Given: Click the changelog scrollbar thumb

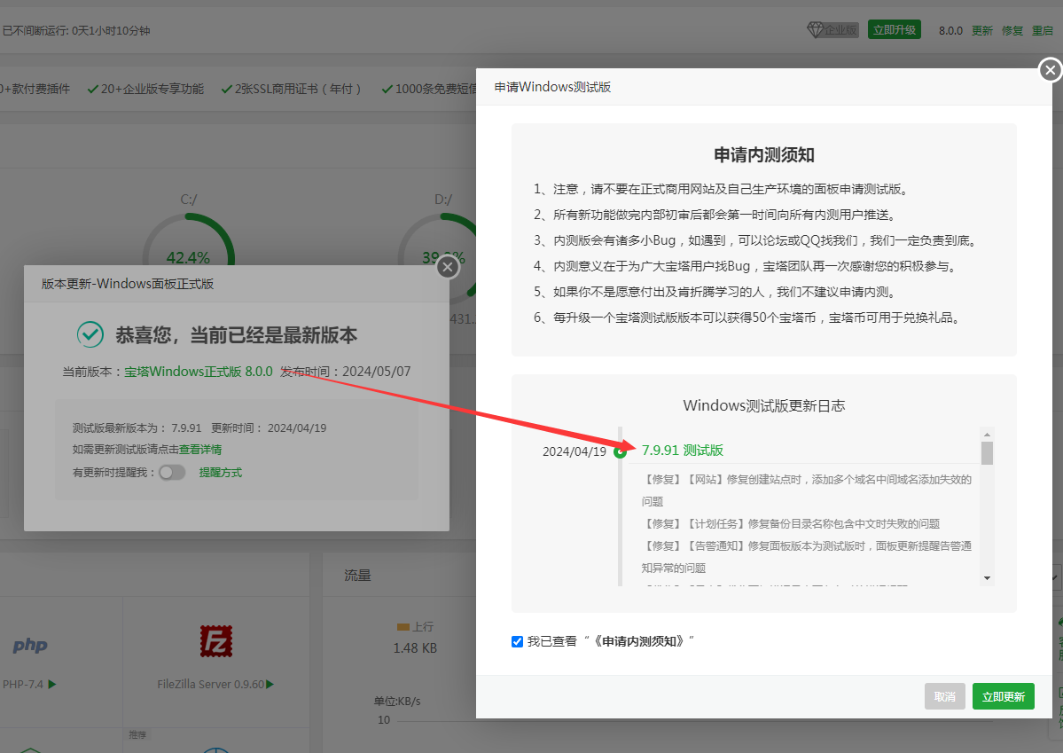Looking at the screenshot, I should [987, 453].
